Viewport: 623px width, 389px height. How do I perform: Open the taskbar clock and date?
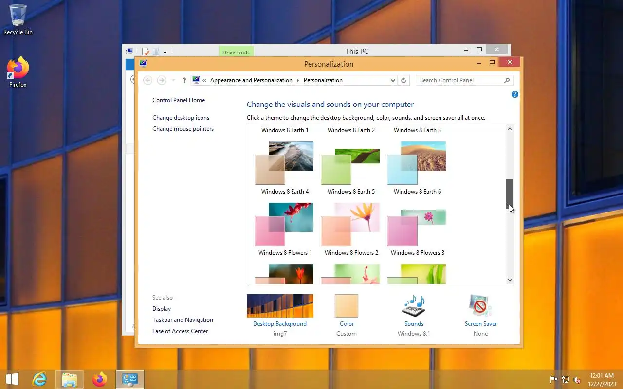tap(603, 380)
